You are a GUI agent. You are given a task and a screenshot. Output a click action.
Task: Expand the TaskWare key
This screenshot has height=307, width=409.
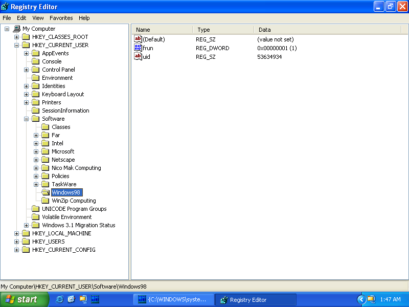pyautogui.click(x=36, y=184)
